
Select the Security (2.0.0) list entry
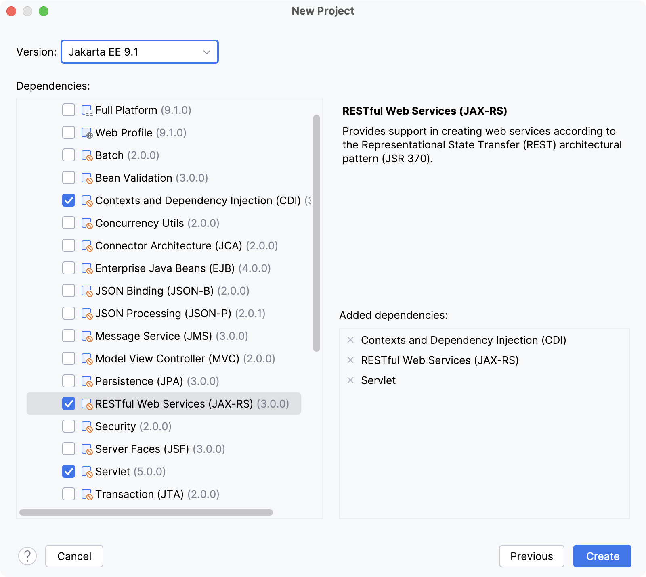pyautogui.click(x=132, y=426)
